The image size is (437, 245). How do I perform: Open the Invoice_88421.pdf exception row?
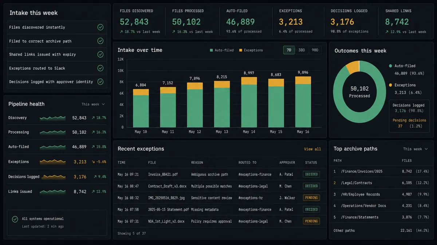click(x=220, y=174)
